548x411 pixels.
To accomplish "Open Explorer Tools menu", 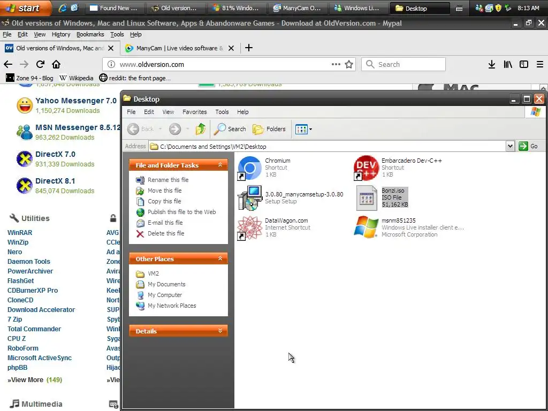I will tap(222, 112).
